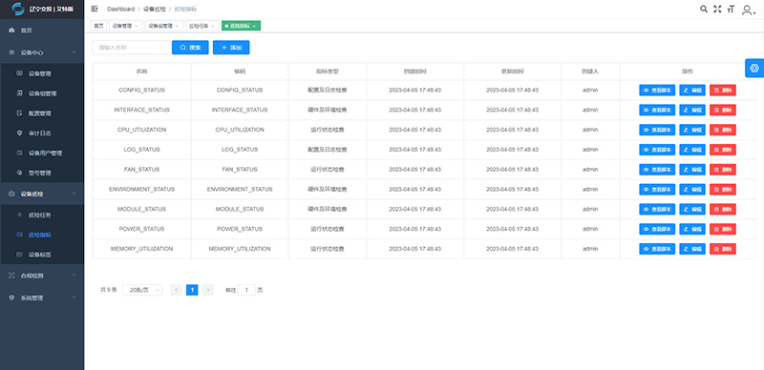Focus the name search input field
This screenshot has height=370, width=764.
click(x=132, y=48)
